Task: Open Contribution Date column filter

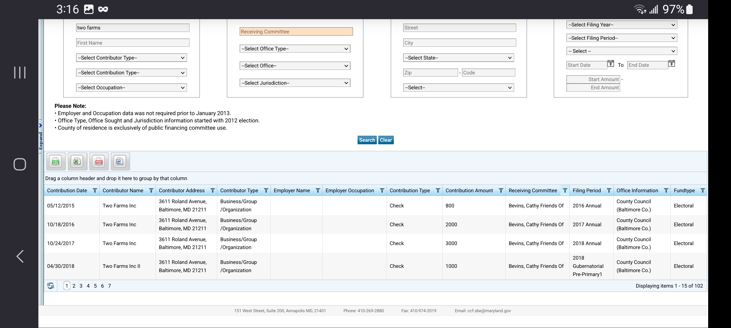Action: click(x=95, y=190)
